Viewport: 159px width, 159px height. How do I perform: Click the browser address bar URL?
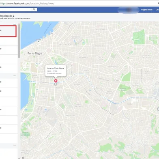coord(27,4)
